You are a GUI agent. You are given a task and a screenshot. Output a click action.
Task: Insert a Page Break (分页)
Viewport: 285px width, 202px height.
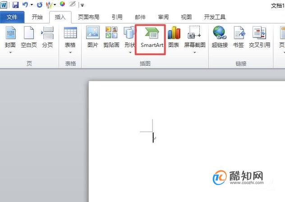pos(47,37)
